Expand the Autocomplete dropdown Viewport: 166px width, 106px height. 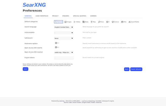click(64, 33)
